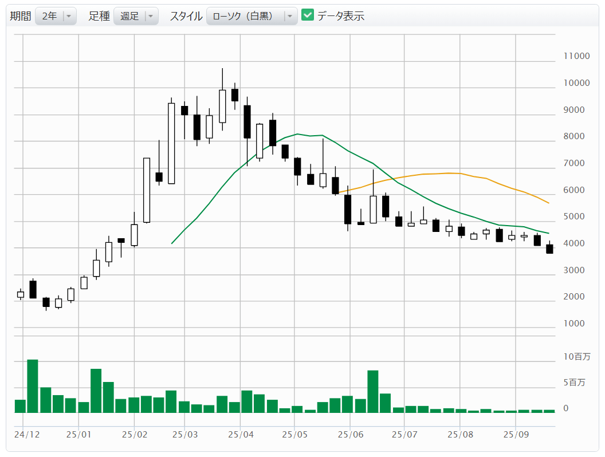Open the 足種 dropdown showing 週足
The image size is (605, 457).
(136, 16)
